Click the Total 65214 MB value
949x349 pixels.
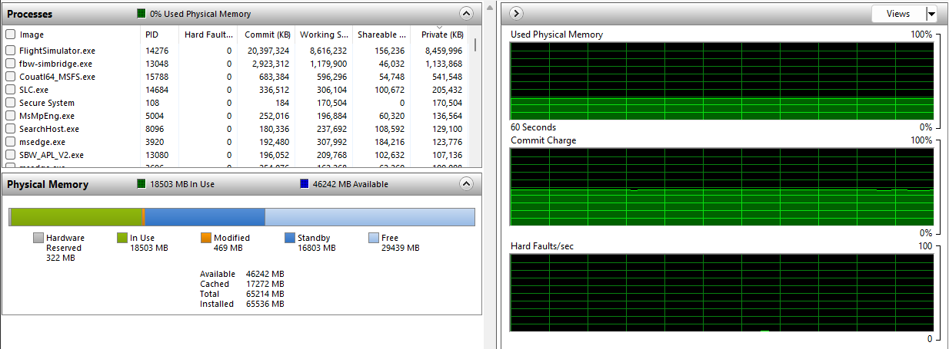pyautogui.click(x=265, y=294)
